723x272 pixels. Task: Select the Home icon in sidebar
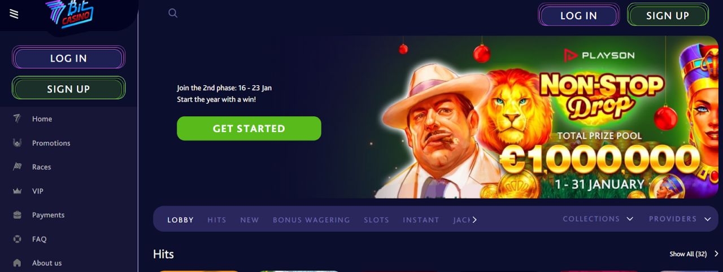[x=17, y=119]
